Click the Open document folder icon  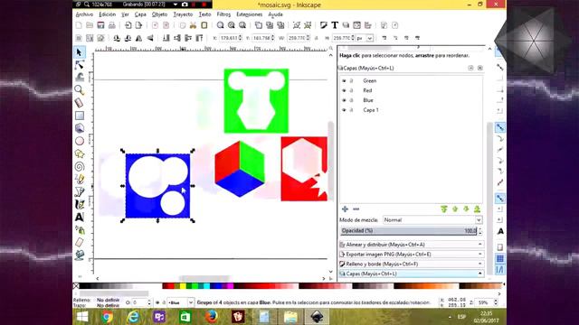pos(90,25)
